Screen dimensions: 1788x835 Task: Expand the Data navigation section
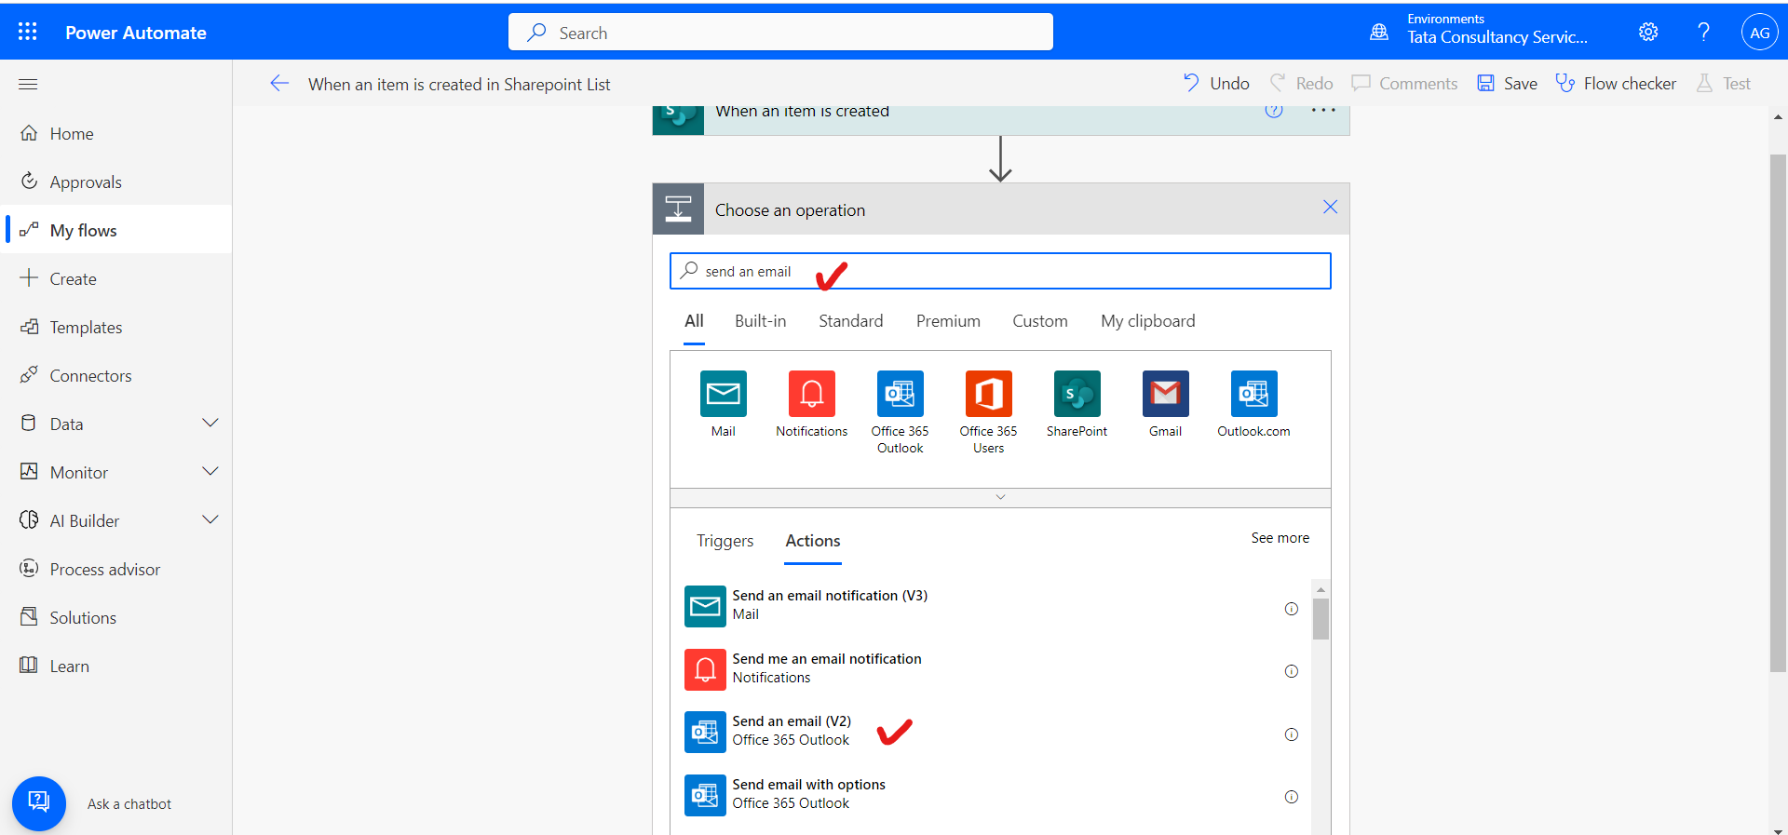coord(210,424)
